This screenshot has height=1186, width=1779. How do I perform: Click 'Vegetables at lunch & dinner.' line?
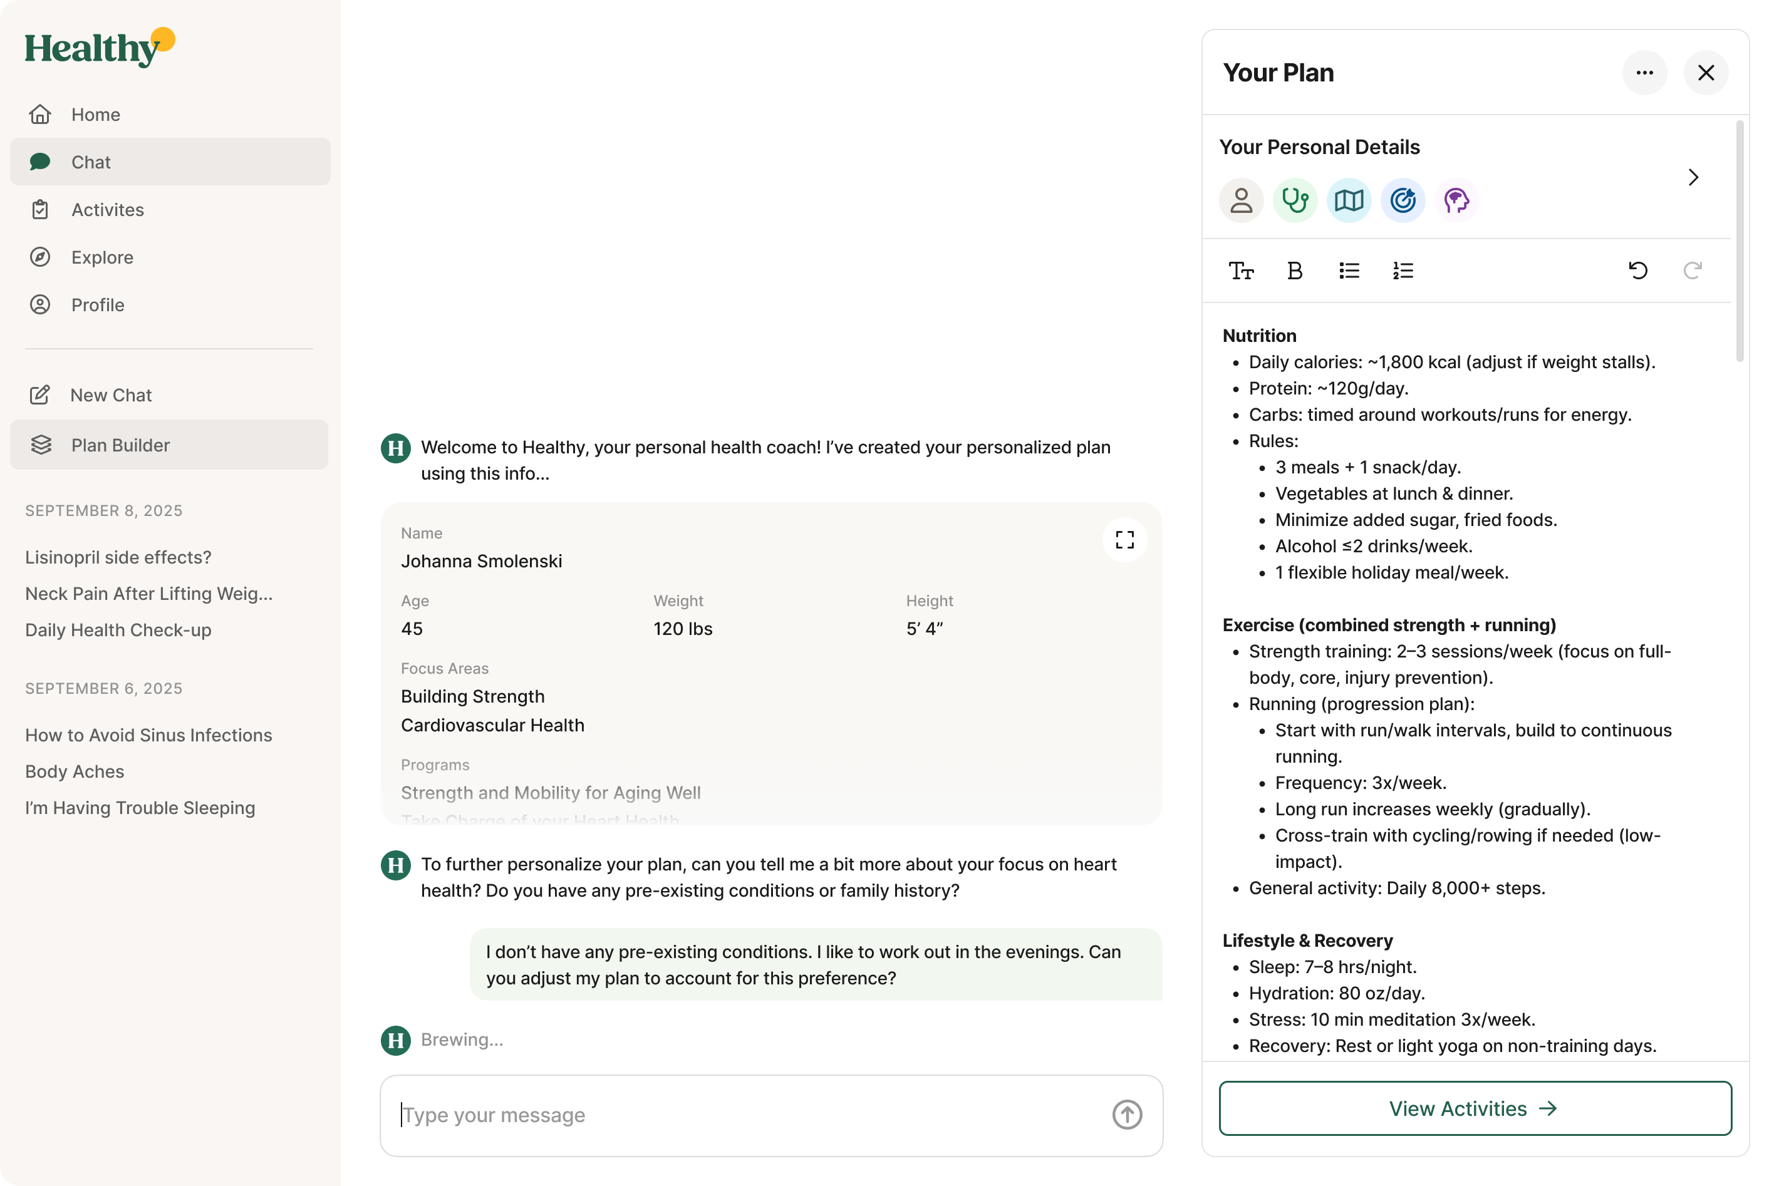click(1394, 493)
